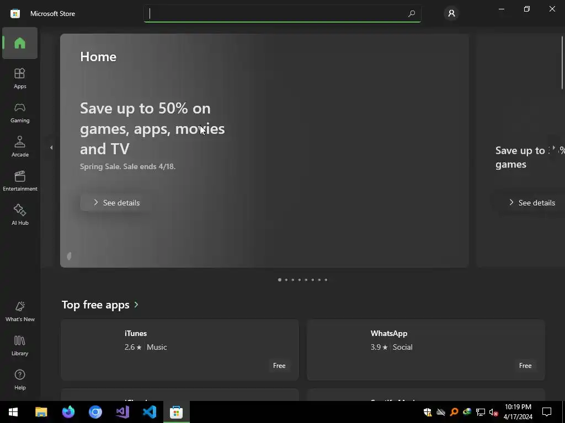Open the WhatsApp app card
Viewport: 565px width, 423px height.
[425, 350]
